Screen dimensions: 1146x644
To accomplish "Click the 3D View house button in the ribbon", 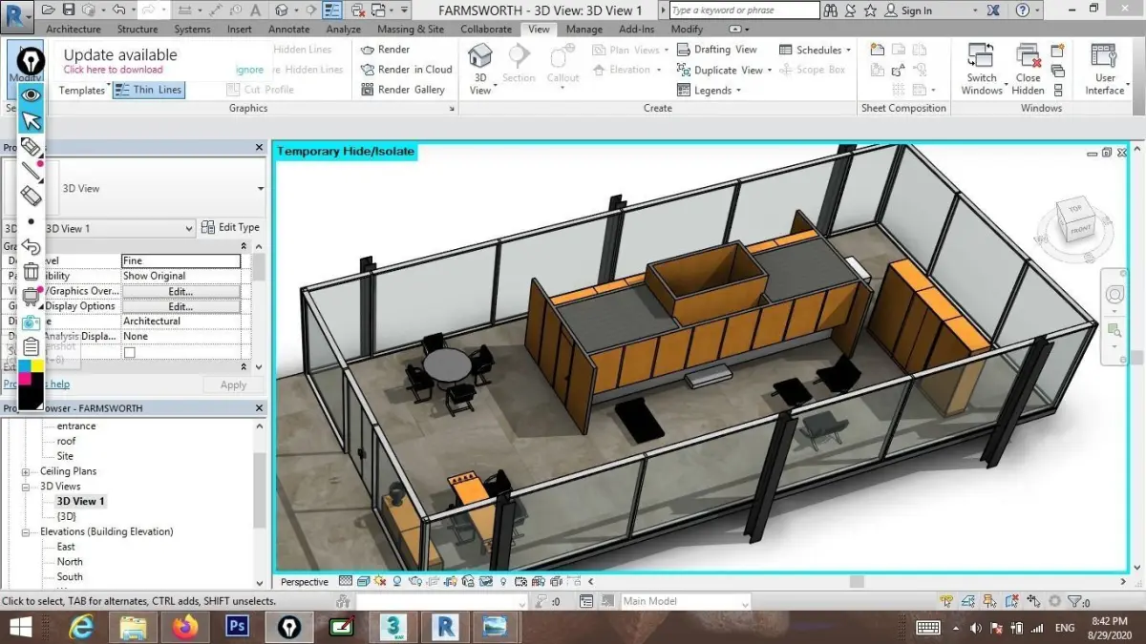I will click(480, 69).
